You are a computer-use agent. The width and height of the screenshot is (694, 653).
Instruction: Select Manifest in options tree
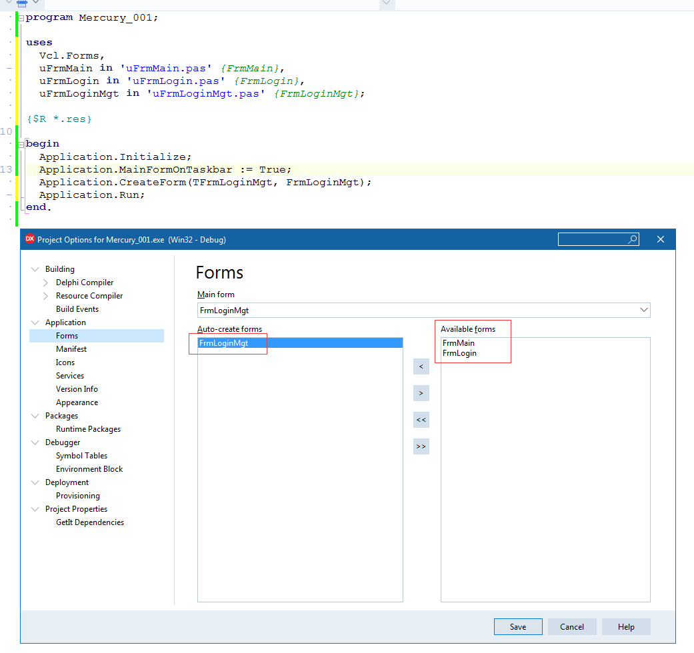click(x=71, y=349)
